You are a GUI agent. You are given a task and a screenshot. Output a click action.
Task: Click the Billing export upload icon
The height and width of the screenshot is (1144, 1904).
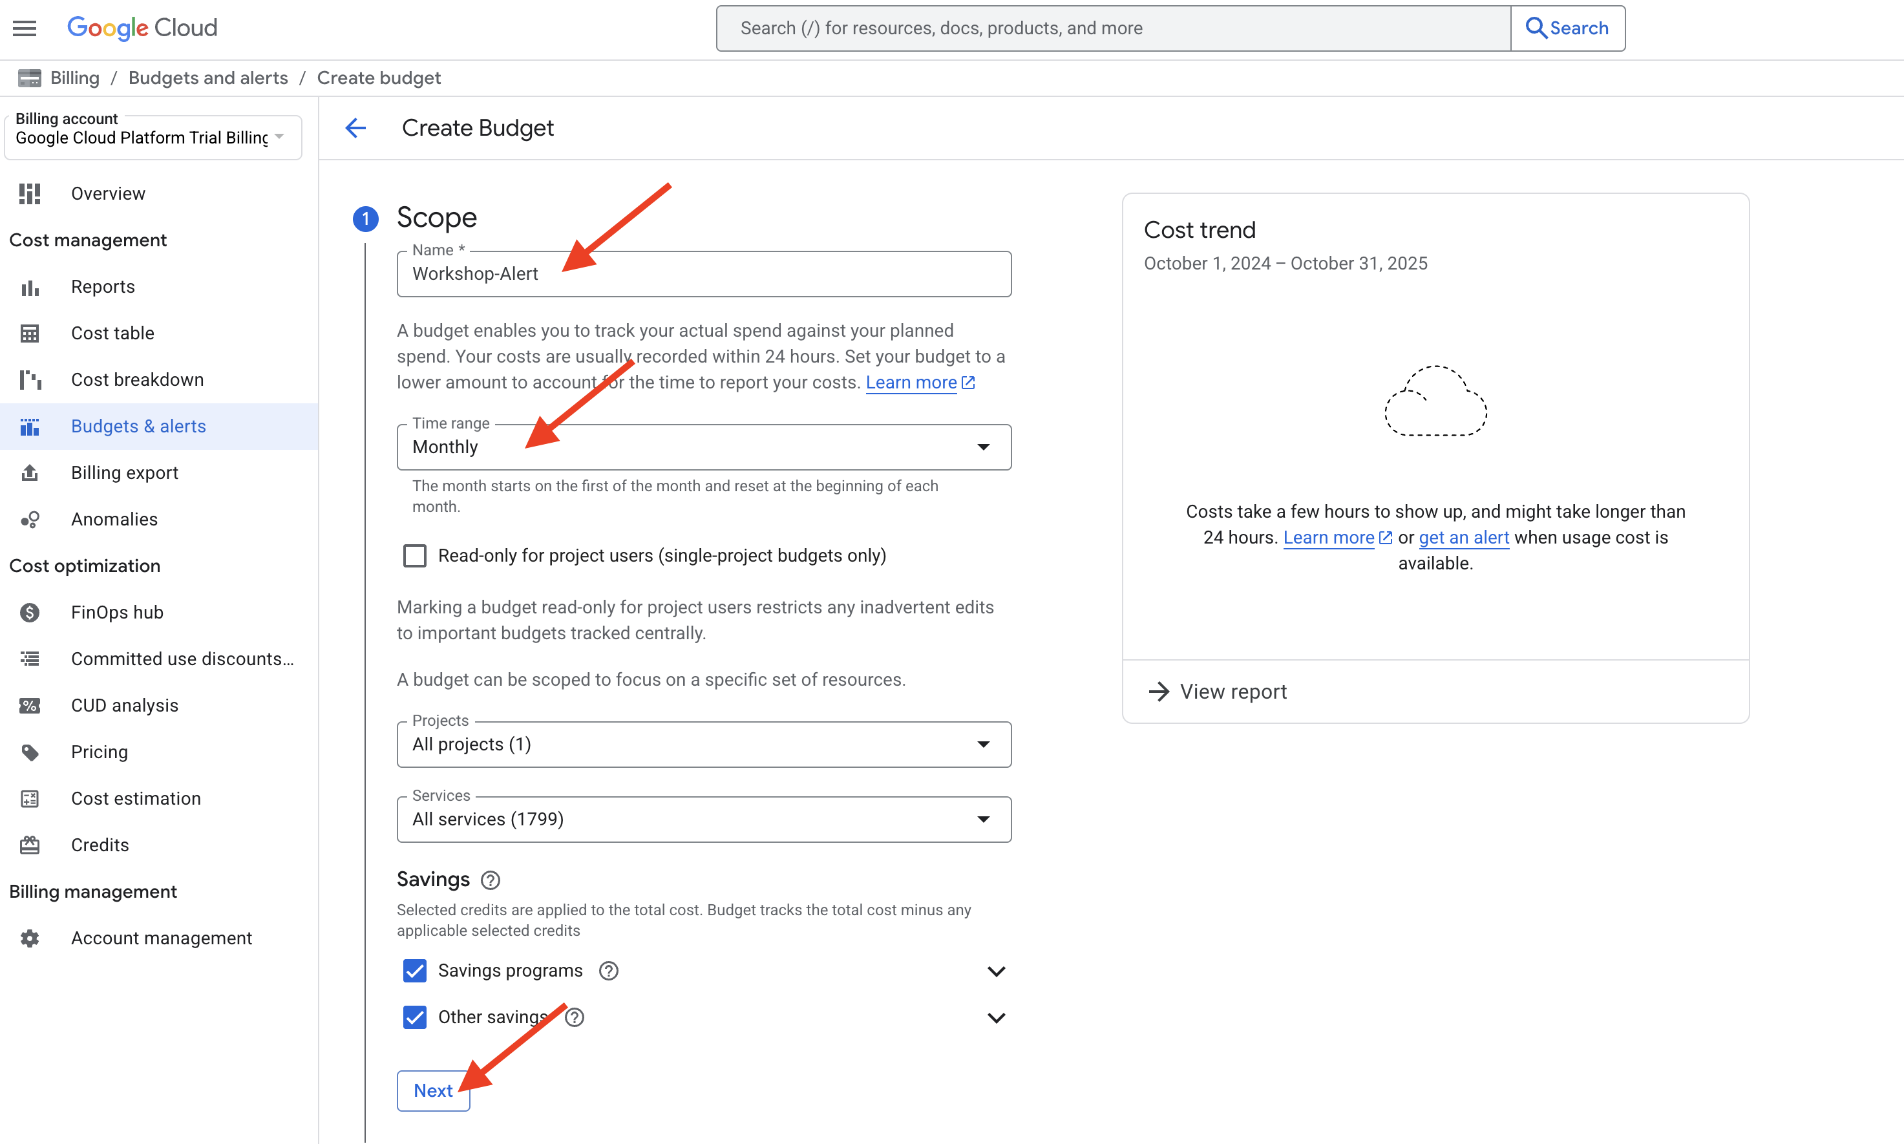(x=30, y=472)
